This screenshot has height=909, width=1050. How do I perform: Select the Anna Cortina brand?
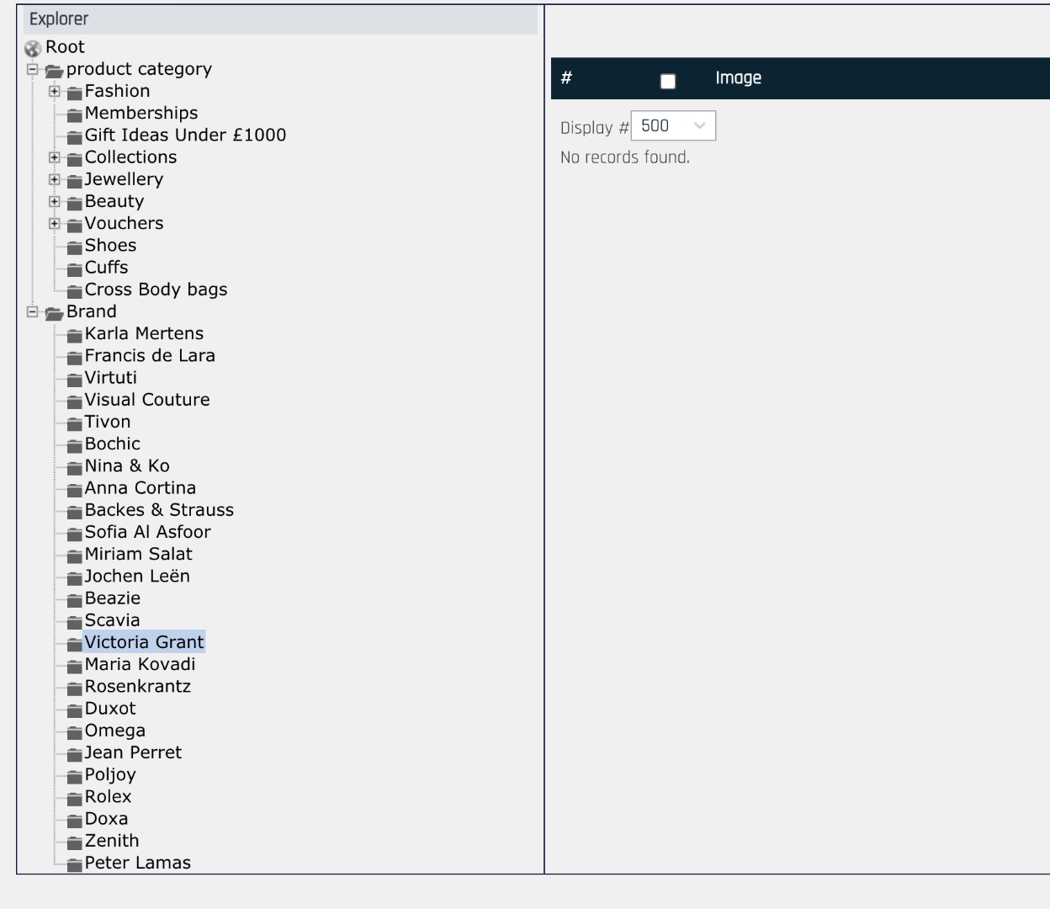click(140, 487)
